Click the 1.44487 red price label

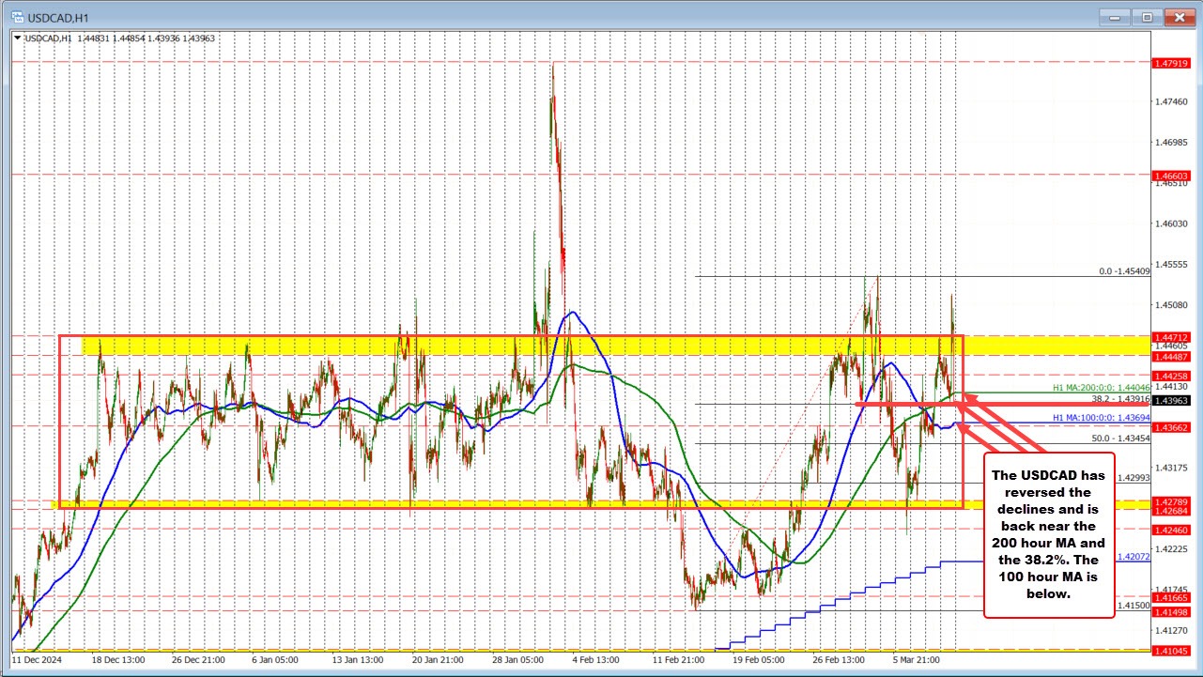tap(1170, 356)
